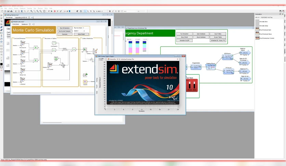Open the File menu
286x166 pixels.
click(x=2, y=9)
